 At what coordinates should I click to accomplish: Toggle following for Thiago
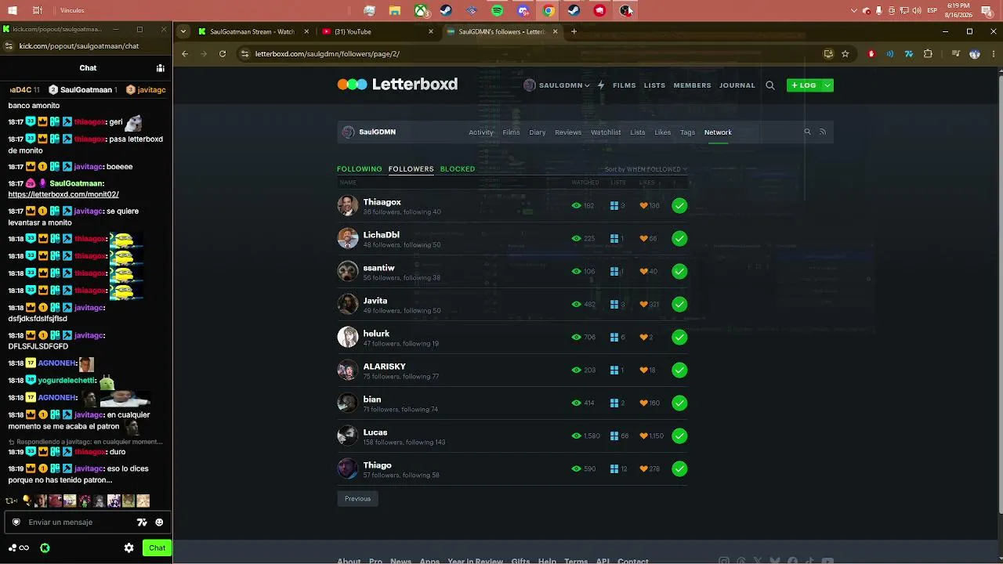click(x=679, y=468)
